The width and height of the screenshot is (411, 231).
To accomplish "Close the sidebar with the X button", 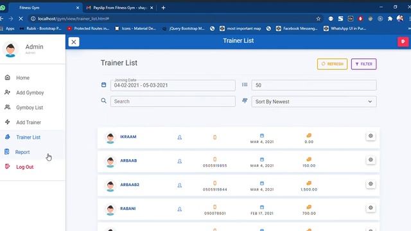I will pyautogui.click(x=74, y=42).
